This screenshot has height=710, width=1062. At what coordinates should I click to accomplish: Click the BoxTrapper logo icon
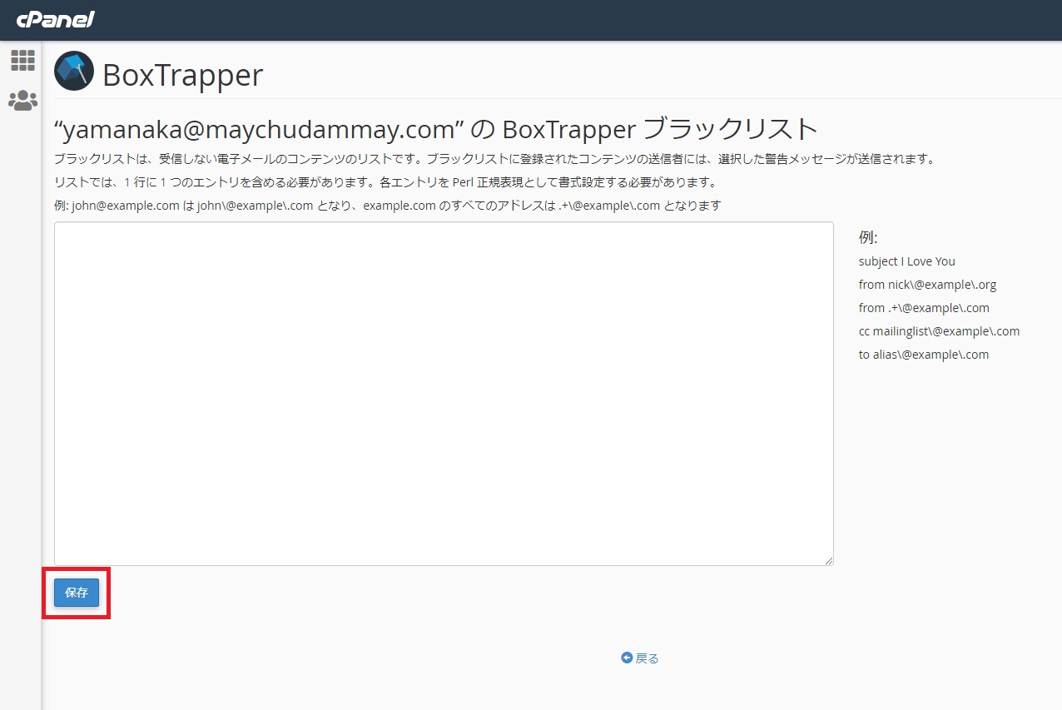click(74, 71)
